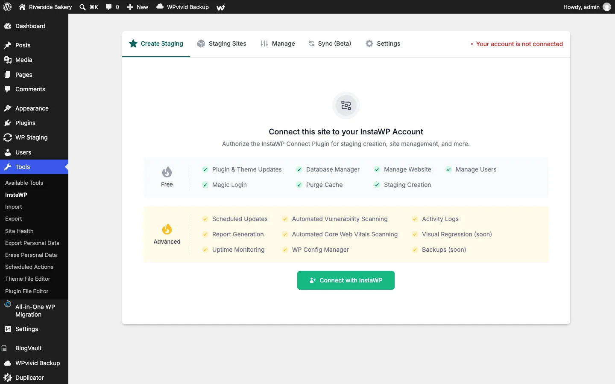Open the New content menu

pyautogui.click(x=138, y=7)
